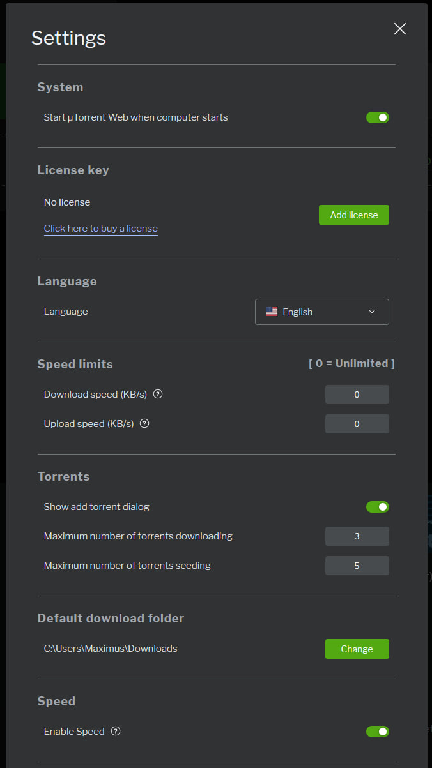Screen dimensions: 432x768
Task: Click help icon next to Upload speed
Action: pos(144,424)
